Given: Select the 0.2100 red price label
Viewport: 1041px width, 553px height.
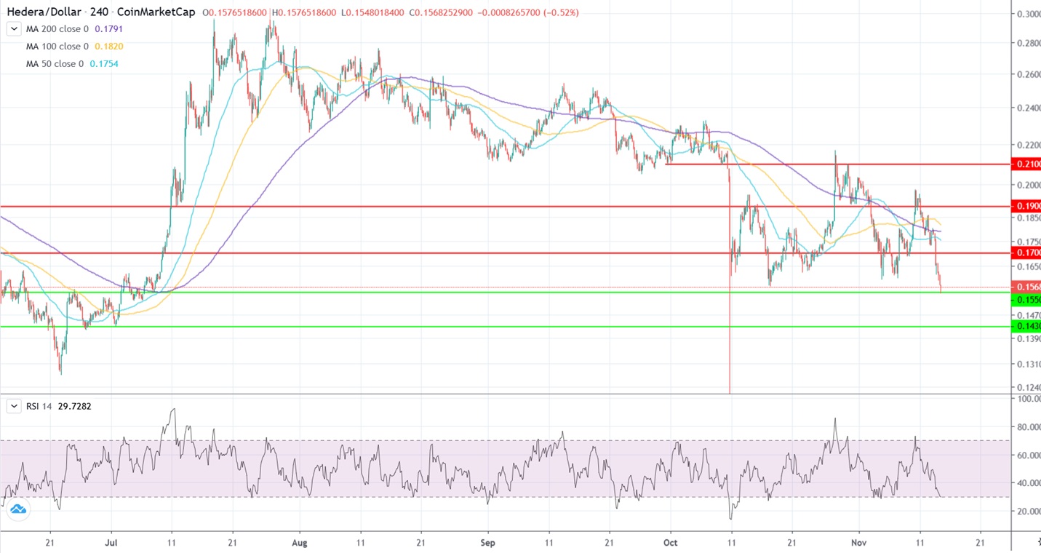Looking at the screenshot, I should point(1026,164).
